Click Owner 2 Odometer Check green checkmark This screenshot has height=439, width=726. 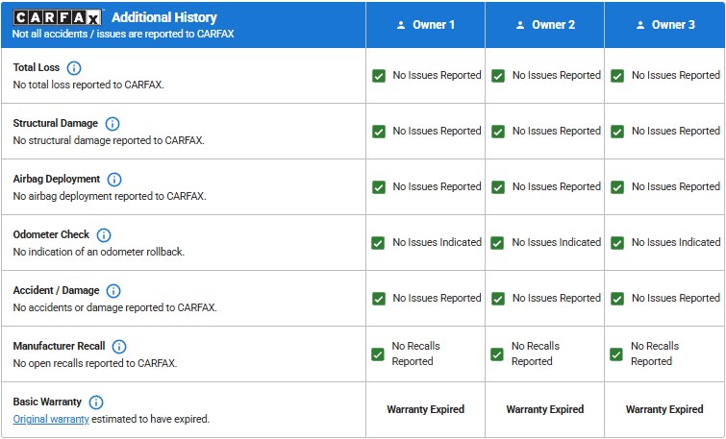pos(498,243)
